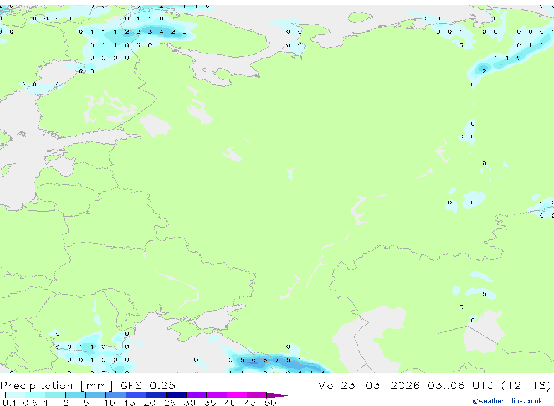Click the precipitation value '7' near the Caucasus

pos(276,360)
